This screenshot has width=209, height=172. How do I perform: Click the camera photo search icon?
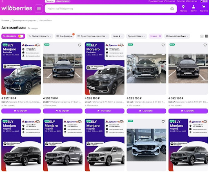pos(172,9)
